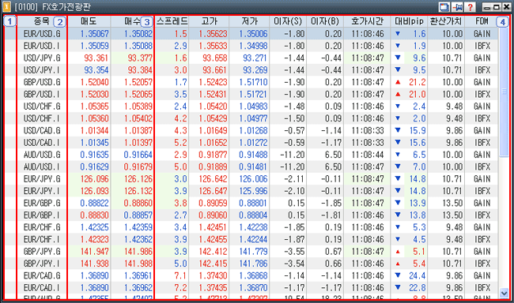Click the 이자(S) column header

[288, 21]
